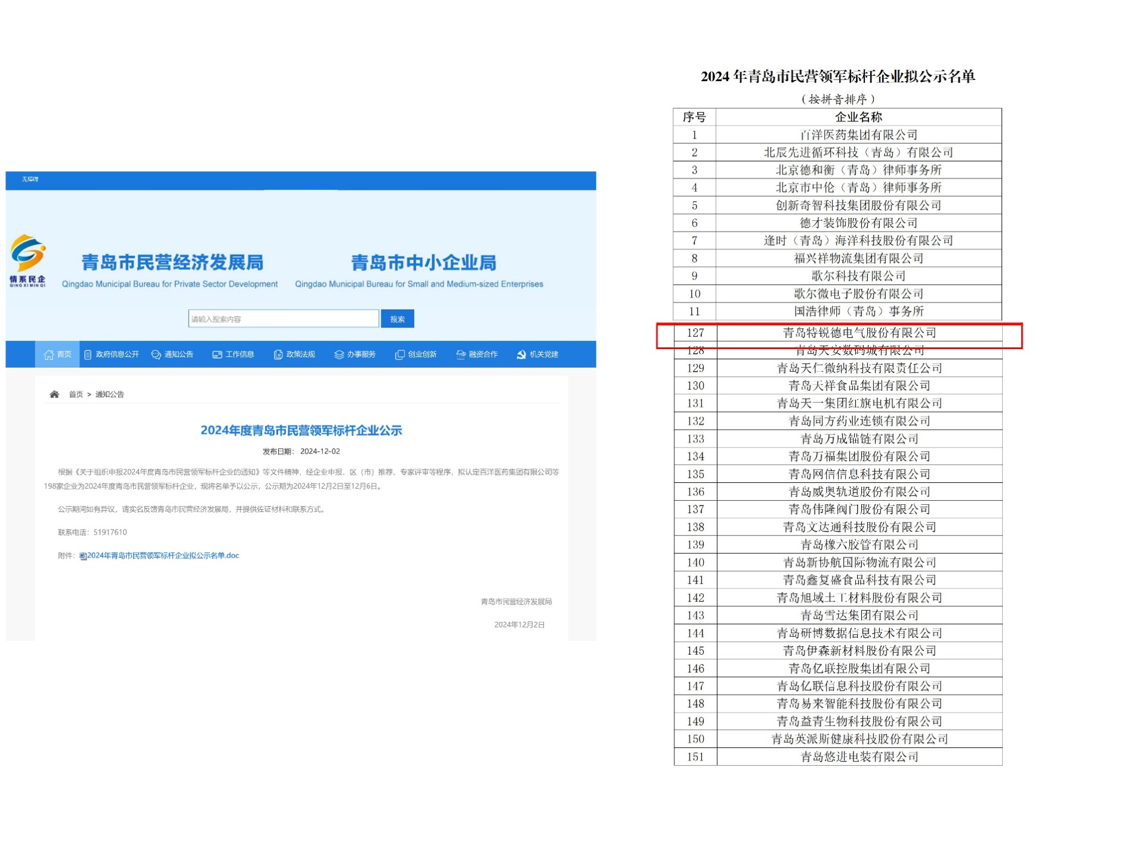Click the 政策法规 file icon
The height and width of the screenshot is (860, 1146).
278,355
